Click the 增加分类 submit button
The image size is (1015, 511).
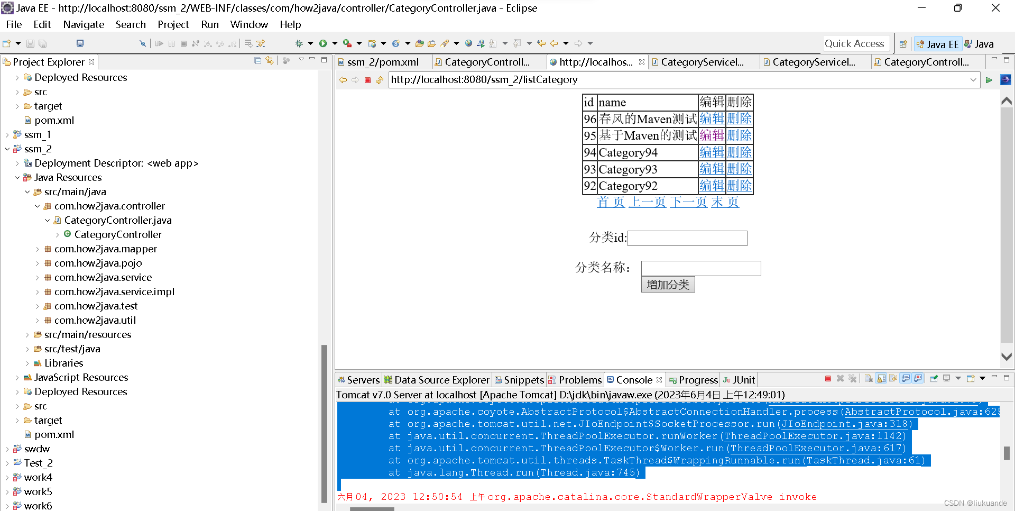coord(668,285)
